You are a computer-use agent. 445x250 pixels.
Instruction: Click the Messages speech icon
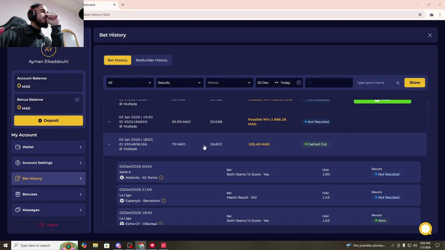coord(18,210)
